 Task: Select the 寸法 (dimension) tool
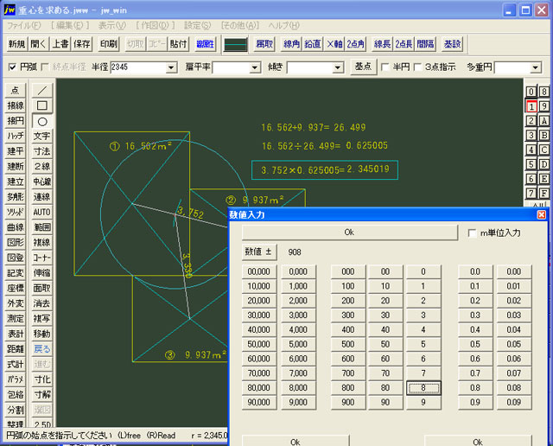[x=42, y=151]
